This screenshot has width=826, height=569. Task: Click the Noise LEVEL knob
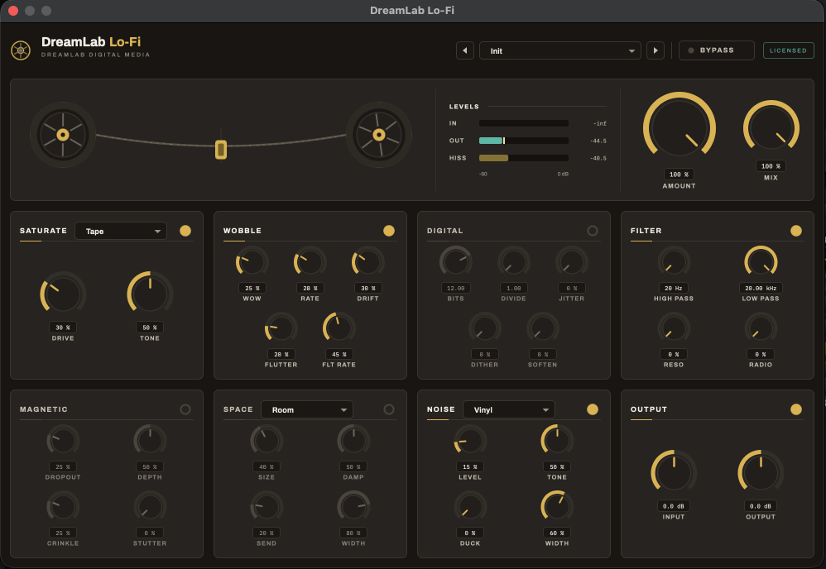470,441
